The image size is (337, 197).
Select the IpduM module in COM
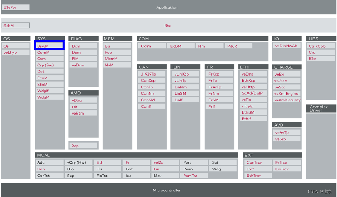pyautogui.click(x=181, y=46)
